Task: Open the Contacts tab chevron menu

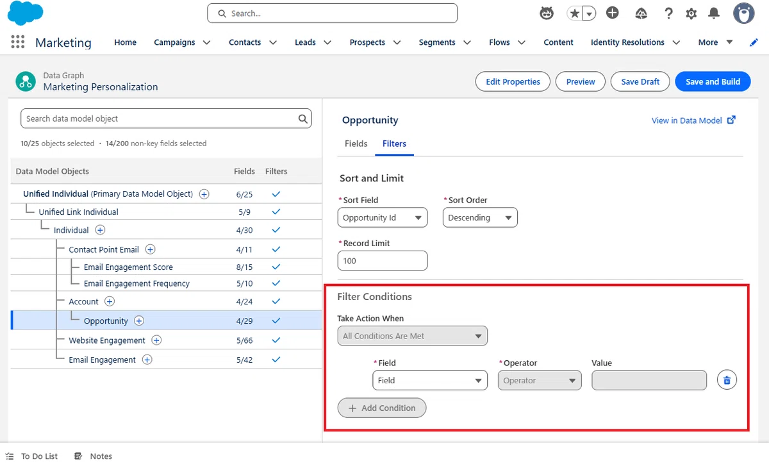Action: [273, 42]
